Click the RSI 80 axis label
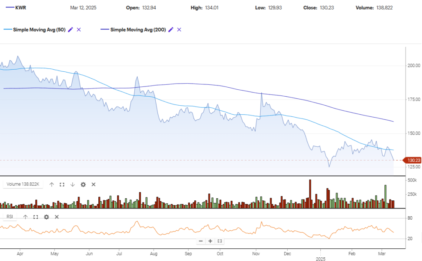Image resolution: width=422 pixels, height=261 pixels. tap(410, 218)
